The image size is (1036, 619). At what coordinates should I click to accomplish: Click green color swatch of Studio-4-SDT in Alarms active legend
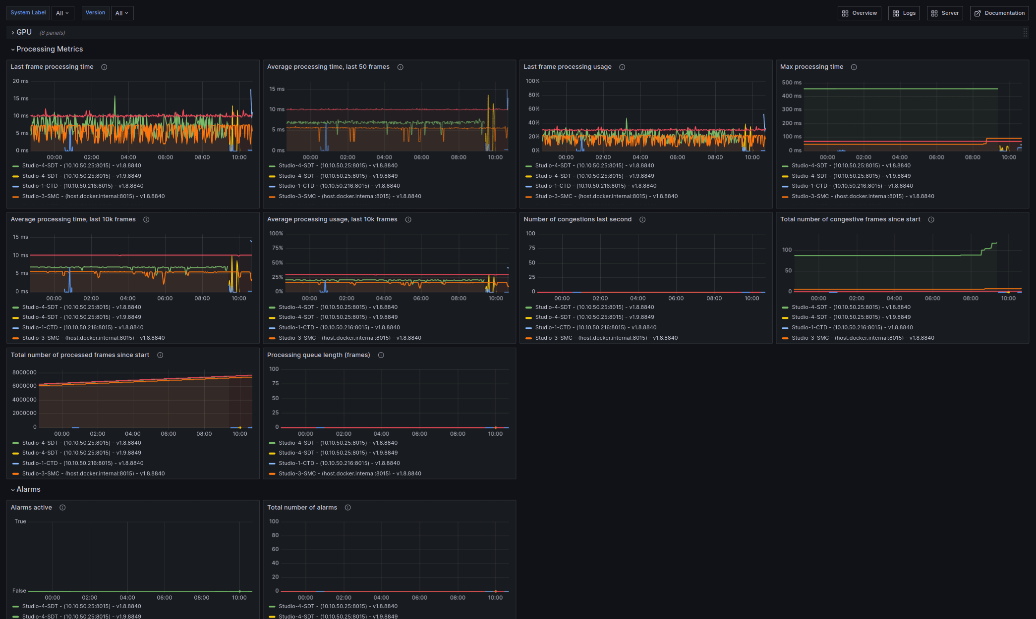[x=16, y=607]
